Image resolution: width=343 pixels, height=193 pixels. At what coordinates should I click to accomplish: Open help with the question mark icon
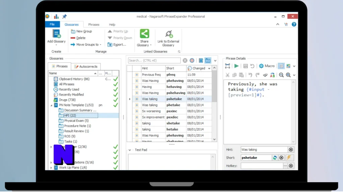click(294, 24)
